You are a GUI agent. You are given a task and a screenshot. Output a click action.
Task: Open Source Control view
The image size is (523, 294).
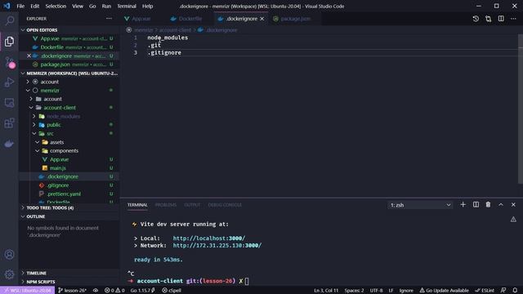click(x=9, y=62)
